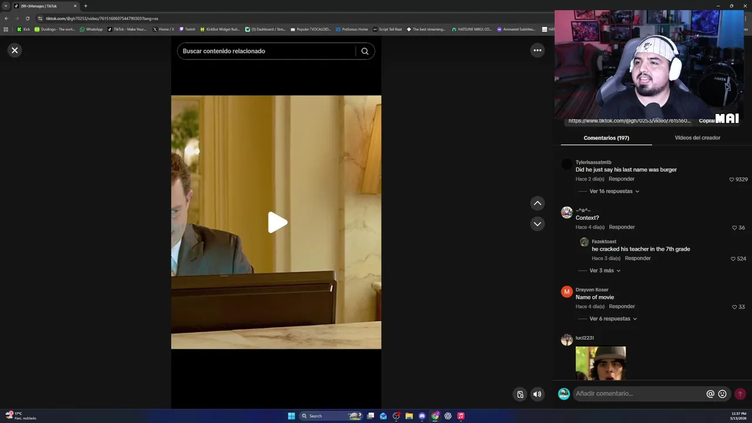This screenshot has width=752, height=423.
Task: Switch to Vídeos del creador tab
Action: coord(697,138)
